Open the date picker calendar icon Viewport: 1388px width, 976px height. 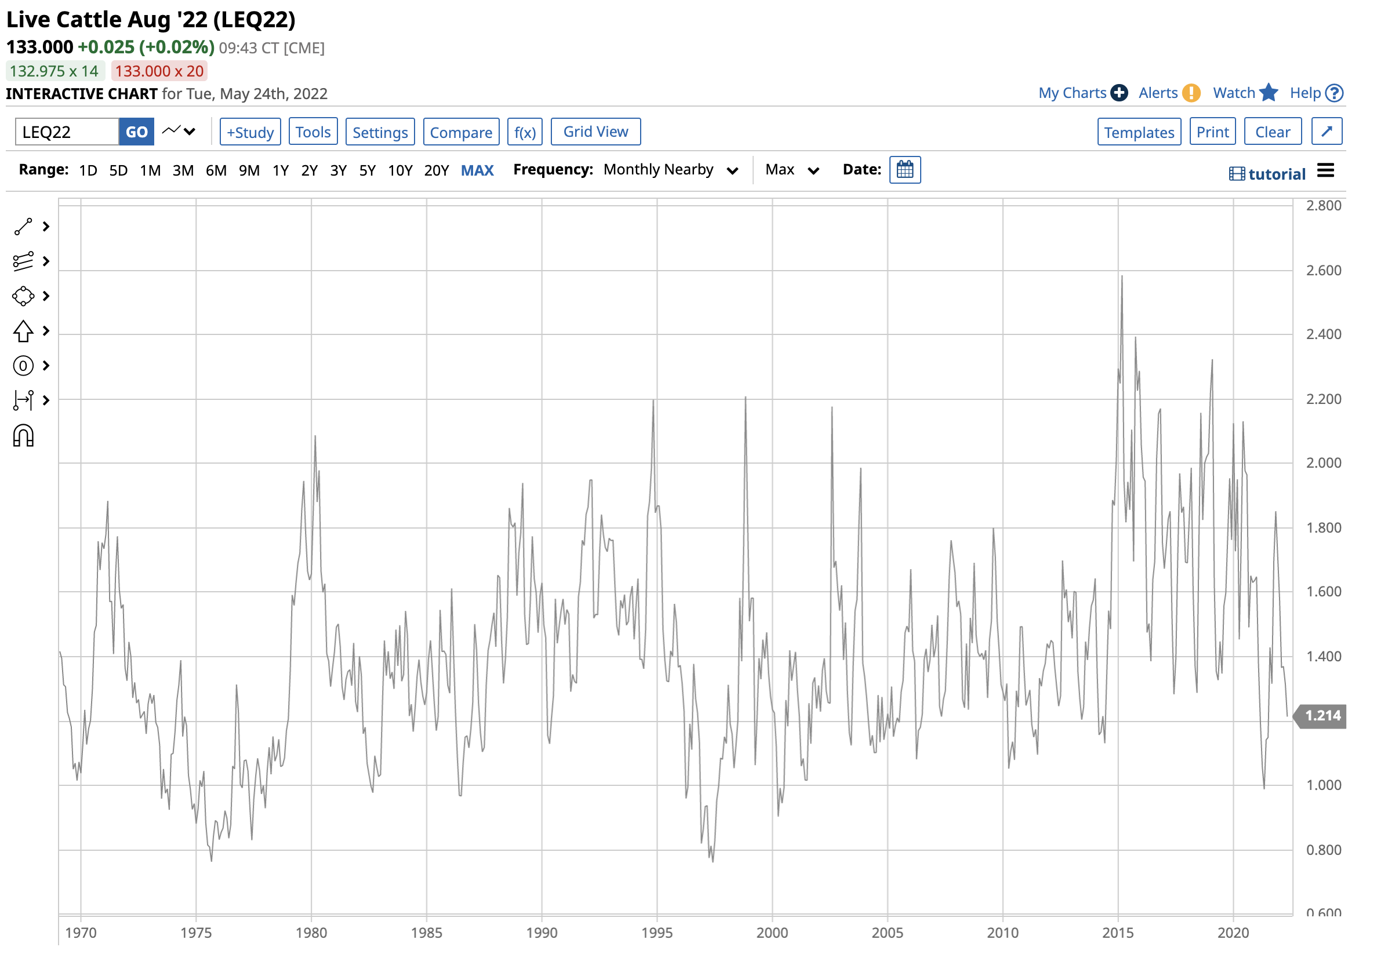pos(905,170)
